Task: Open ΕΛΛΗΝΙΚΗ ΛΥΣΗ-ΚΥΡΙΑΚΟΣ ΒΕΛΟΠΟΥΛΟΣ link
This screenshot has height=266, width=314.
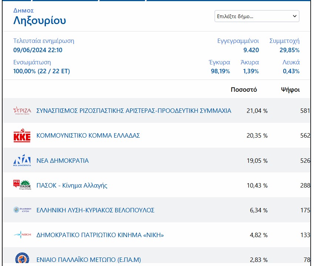Action: pos(95,210)
